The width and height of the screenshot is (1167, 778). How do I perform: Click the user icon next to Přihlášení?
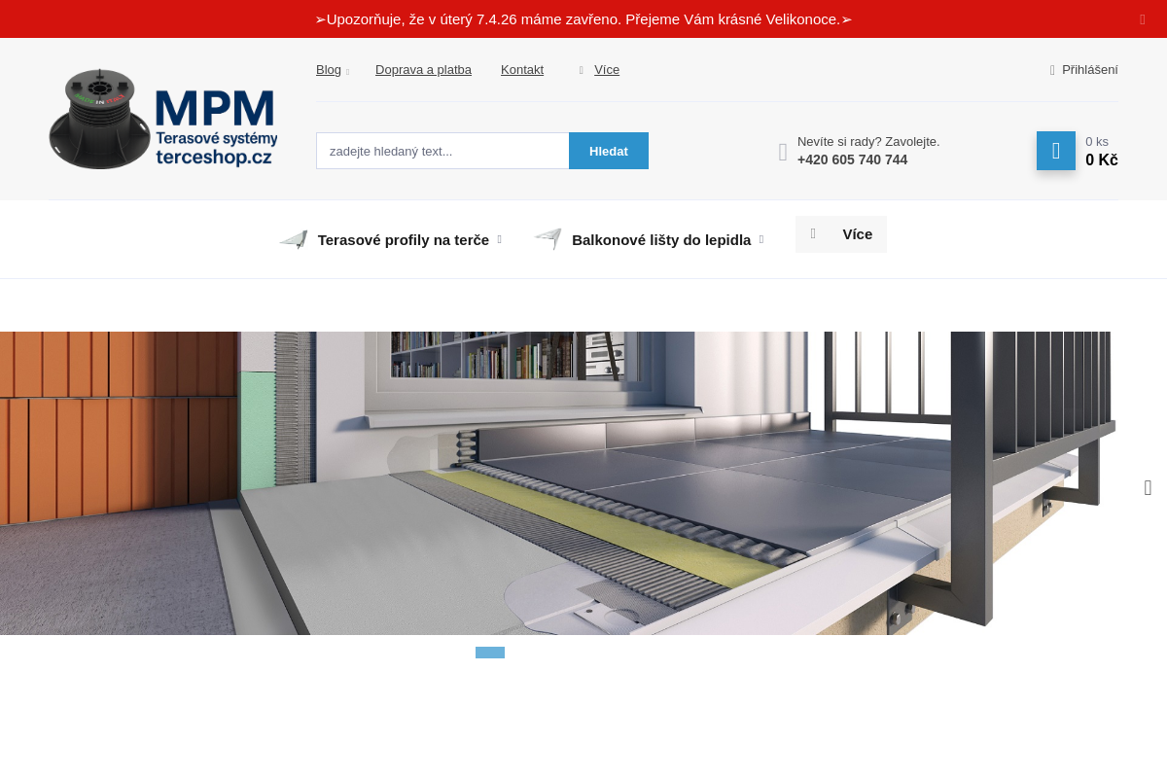coord(1052,70)
